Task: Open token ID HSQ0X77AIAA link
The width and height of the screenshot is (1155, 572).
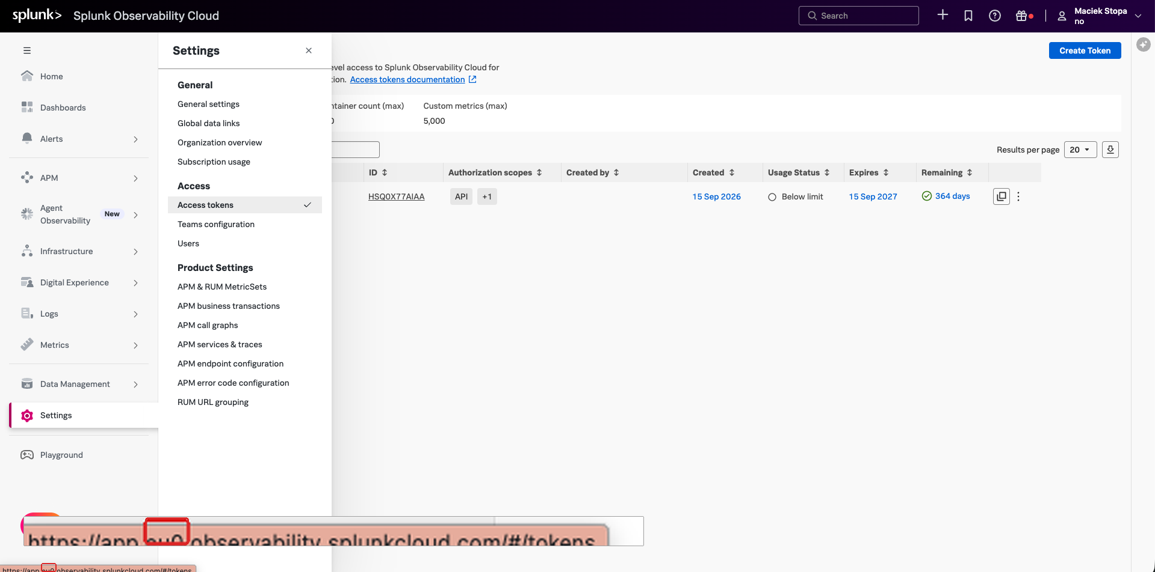Action: (x=397, y=196)
